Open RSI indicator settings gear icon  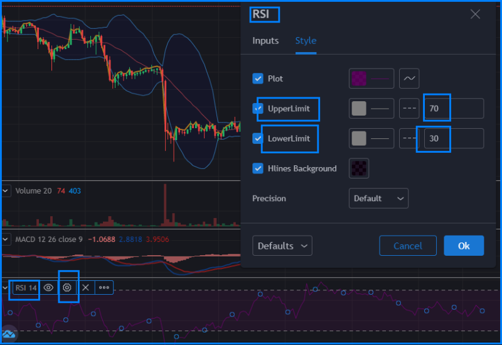pos(67,288)
